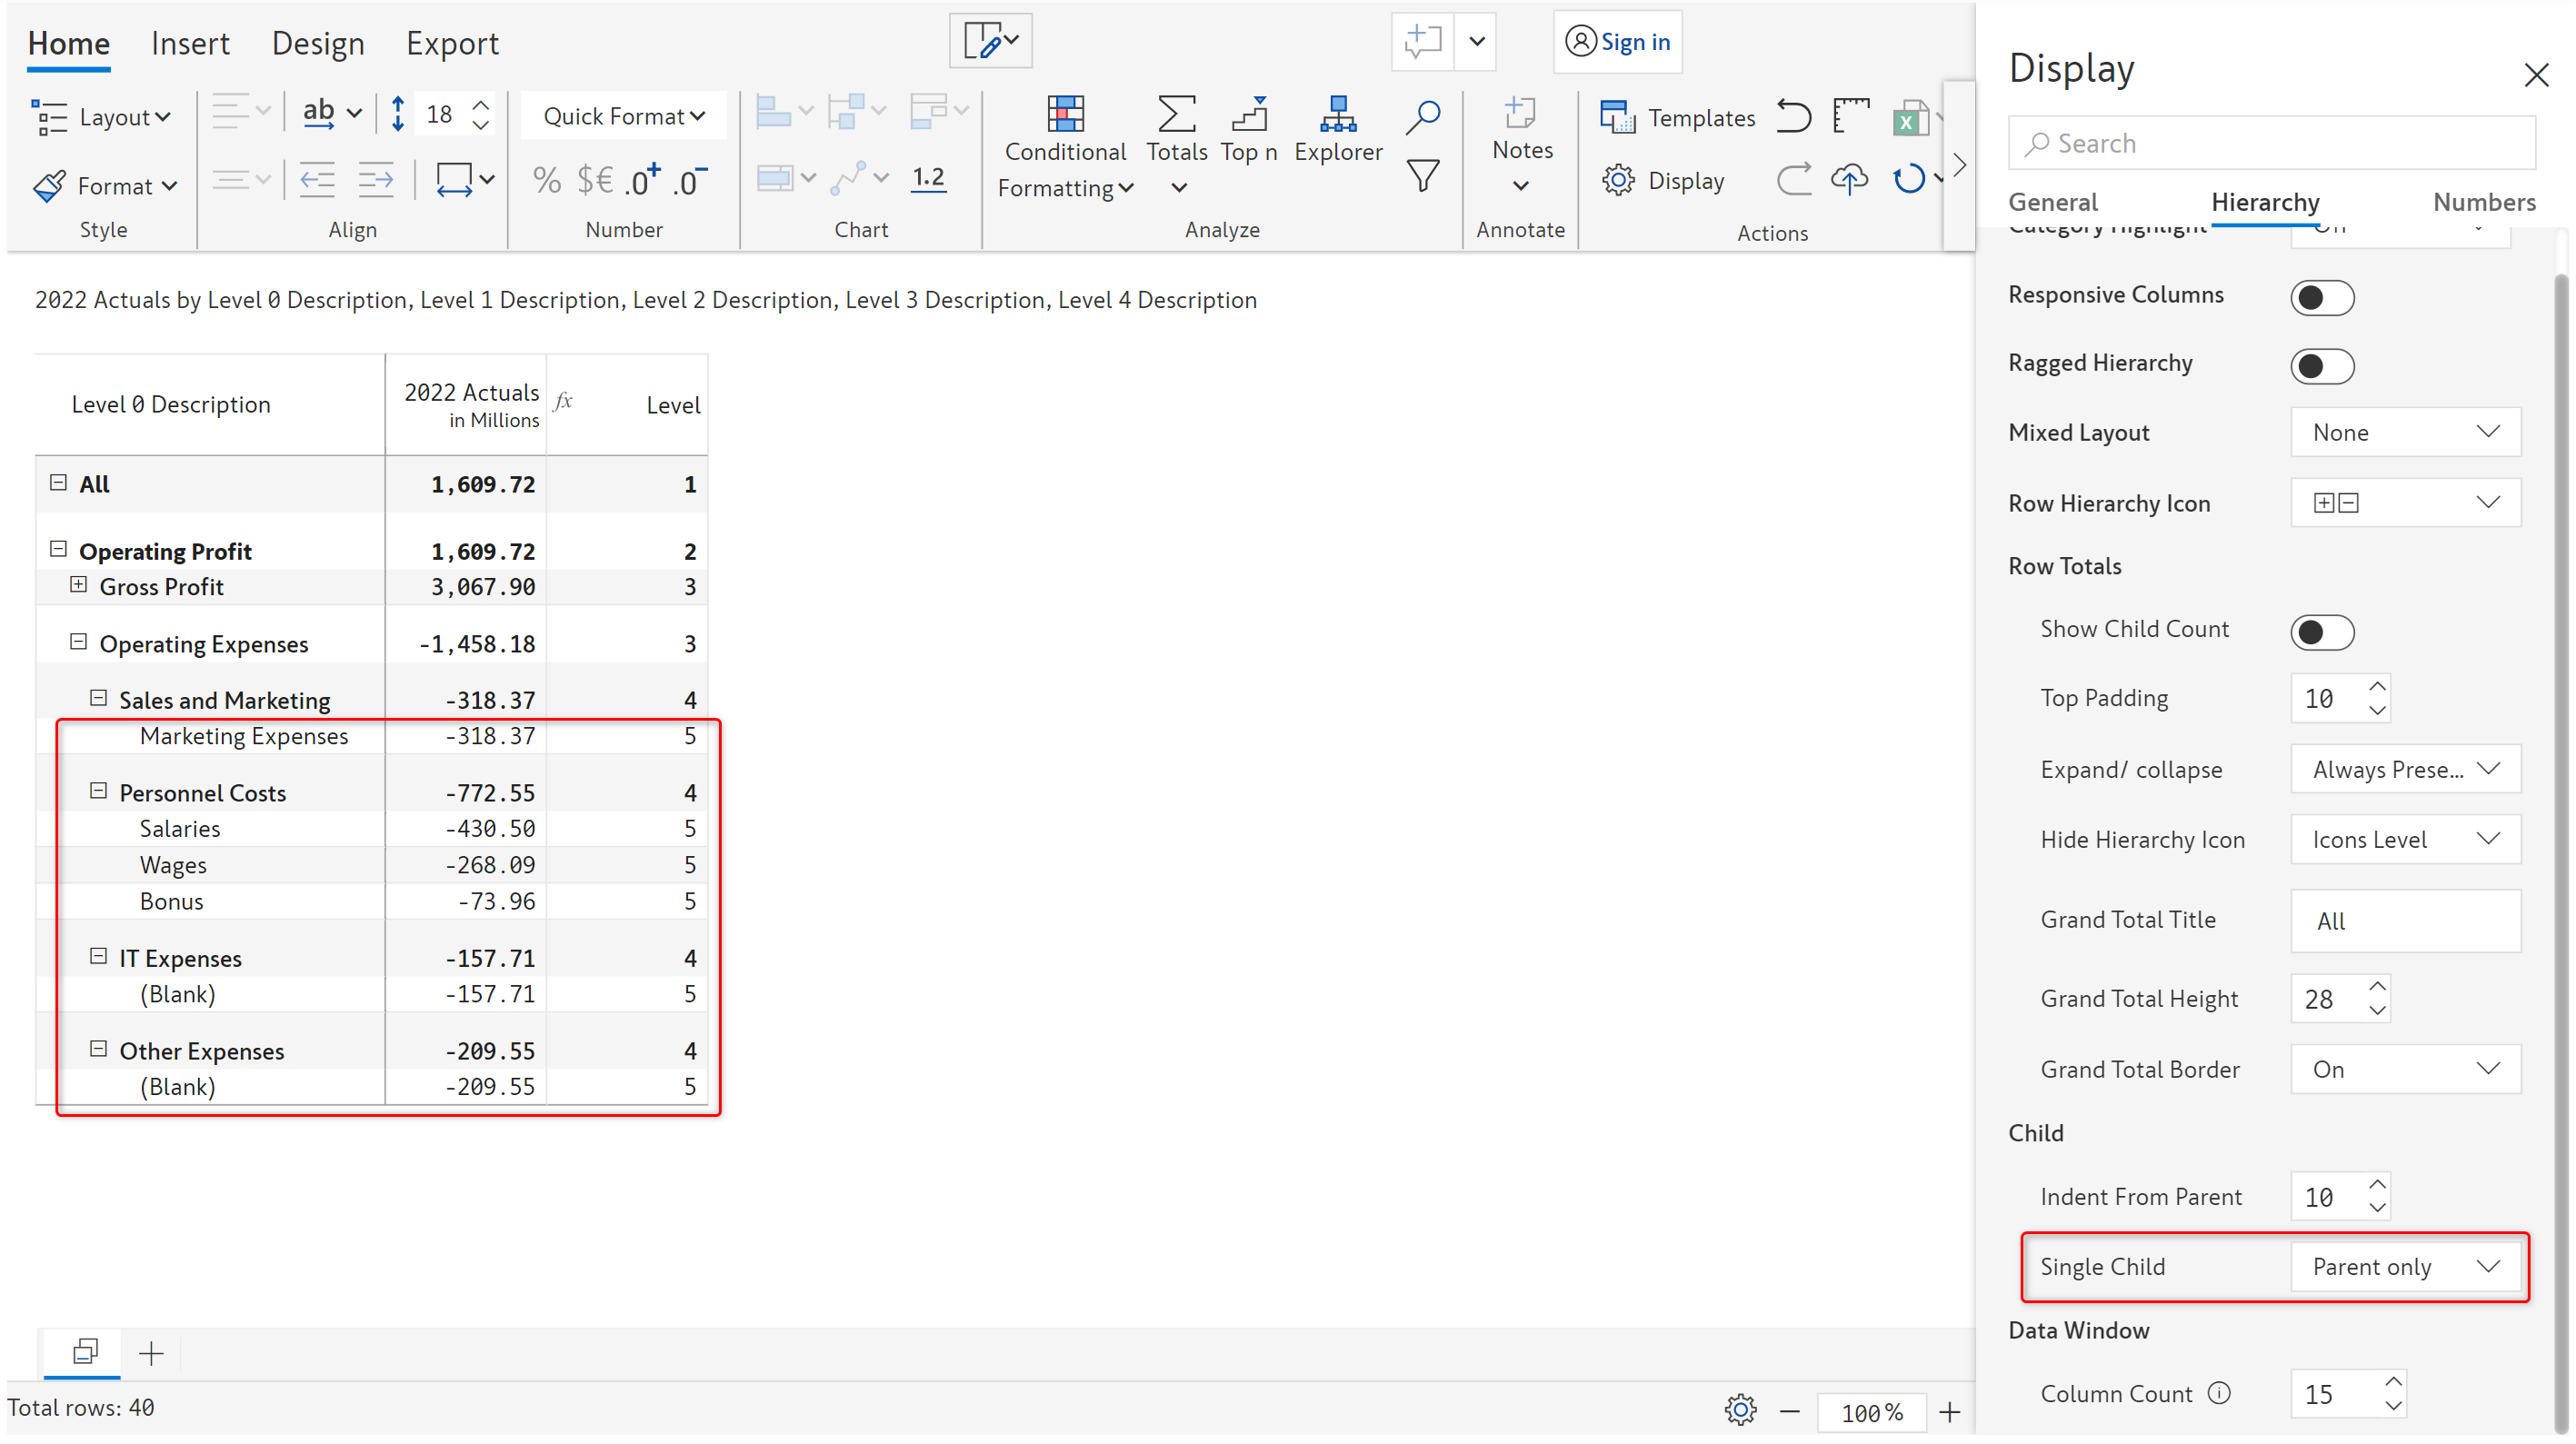
Task: Open the Conditional Formatting tool
Action: click(1065, 148)
